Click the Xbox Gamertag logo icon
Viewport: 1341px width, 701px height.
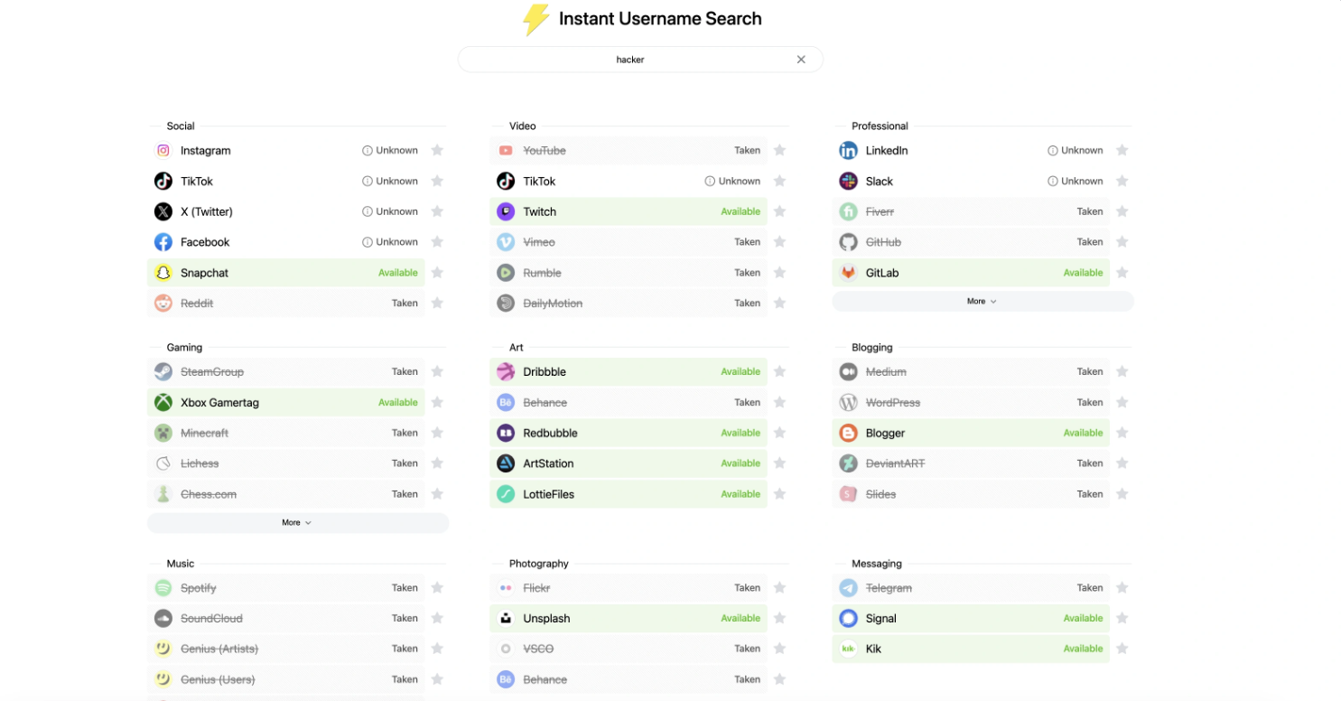tap(163, 403)
